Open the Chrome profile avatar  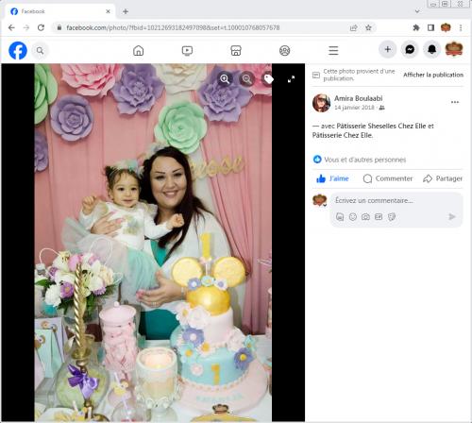pyautogui.click(x=446, y=27)
